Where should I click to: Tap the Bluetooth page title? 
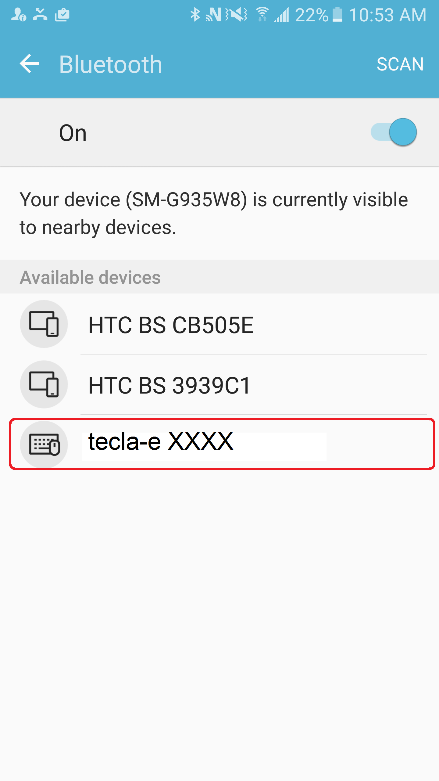[x=110, y=64]
